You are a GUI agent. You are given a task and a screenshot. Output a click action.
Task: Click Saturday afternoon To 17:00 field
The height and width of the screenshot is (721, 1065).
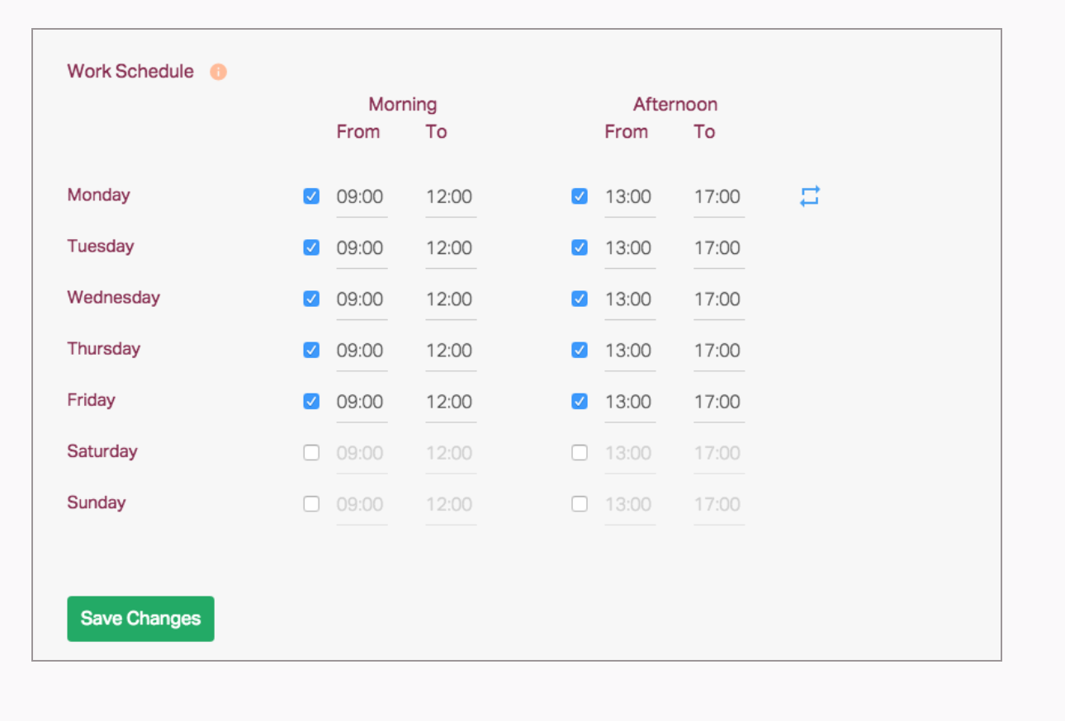[x=719, y=454]
